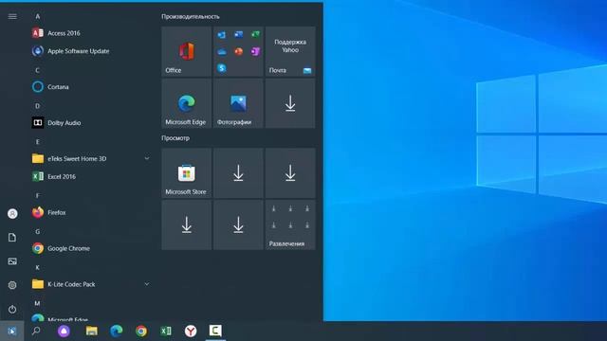The width and height of the screenshot is (607, 341).
Task: Open the Settings gear in the Start sidebar
Action: tap(12, 285)
